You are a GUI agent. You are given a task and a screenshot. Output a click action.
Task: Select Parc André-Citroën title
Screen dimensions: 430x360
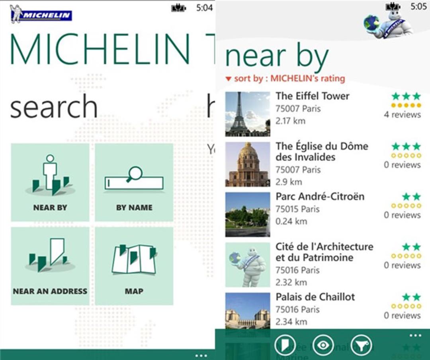[x=320, y=197]
